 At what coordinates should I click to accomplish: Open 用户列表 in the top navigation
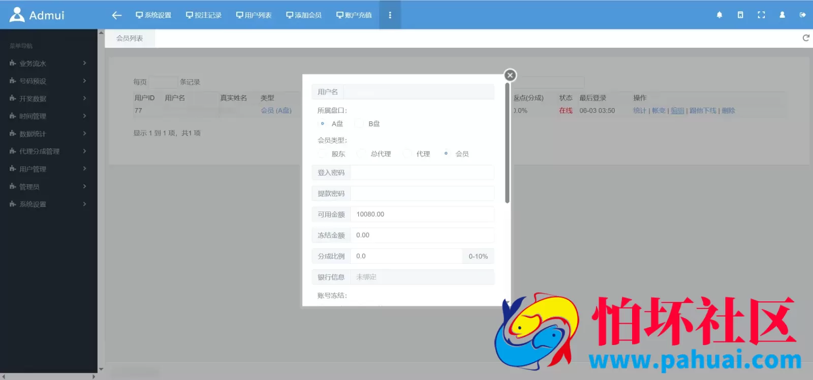254,15
